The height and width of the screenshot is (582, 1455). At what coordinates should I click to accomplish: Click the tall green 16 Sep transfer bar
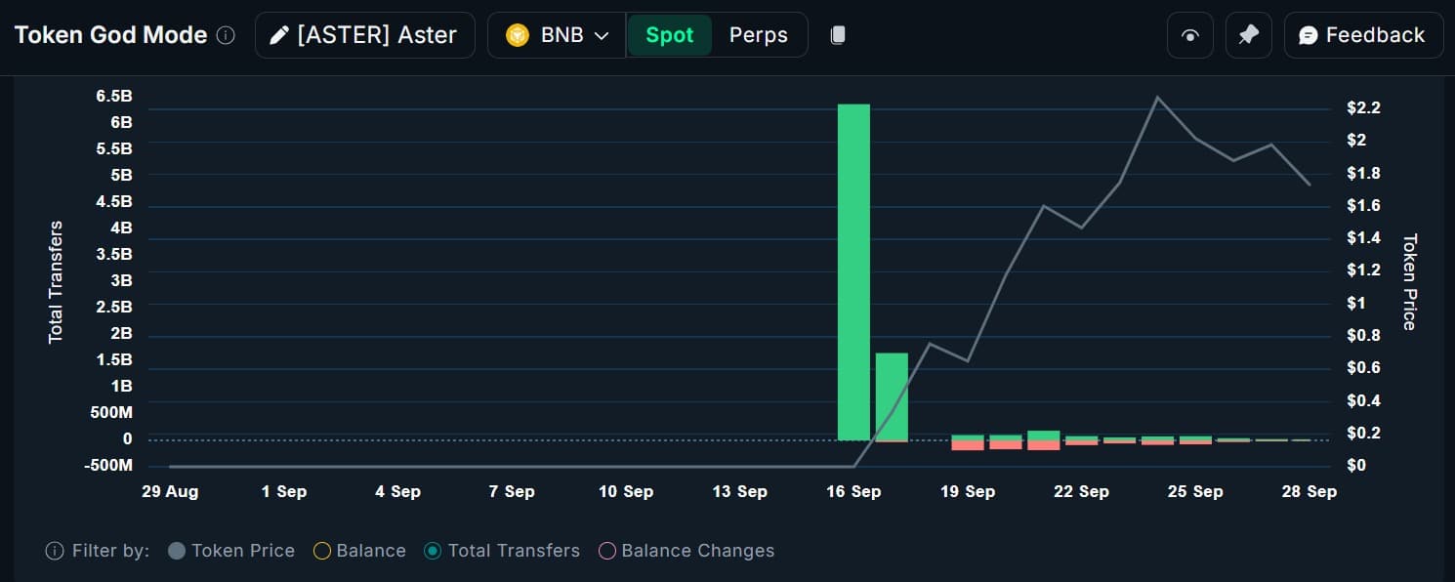854,271
